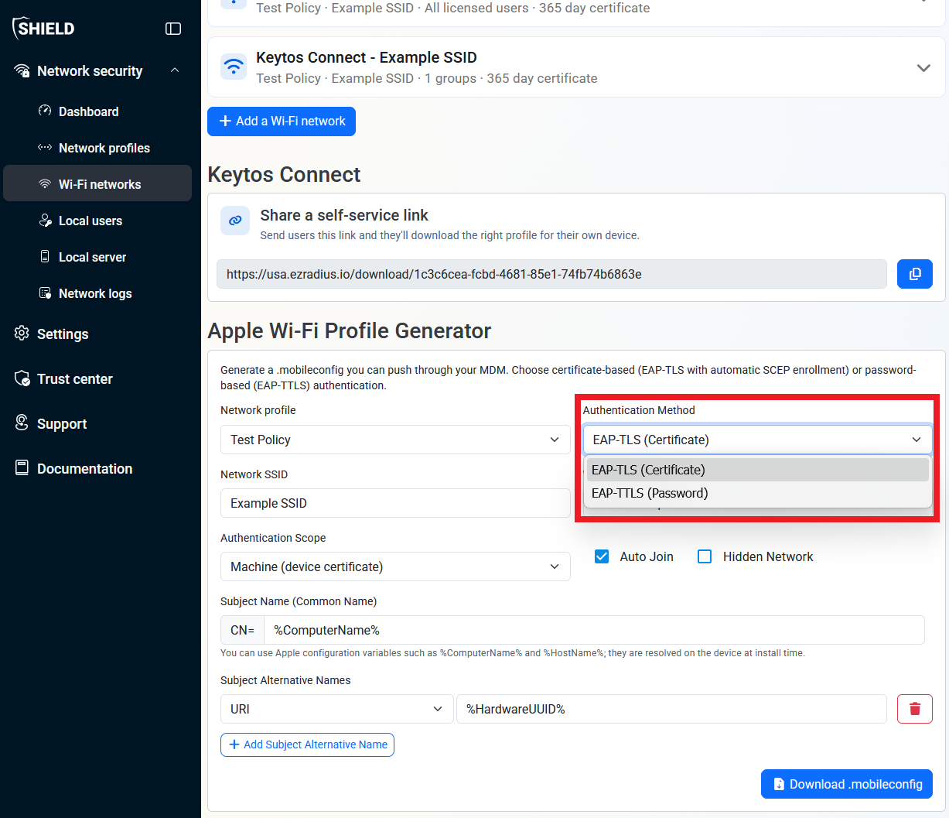Click Add Subject Alternative Name button
Viewport: 949px width, 818px height.
[307, 744]
